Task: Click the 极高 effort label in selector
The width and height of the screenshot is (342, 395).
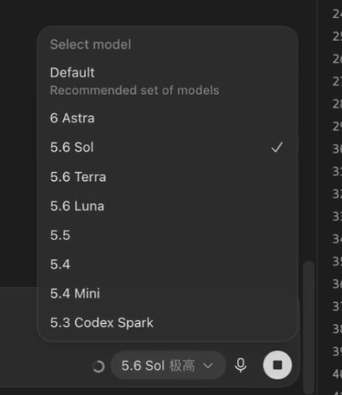Action: pos(182,366)
